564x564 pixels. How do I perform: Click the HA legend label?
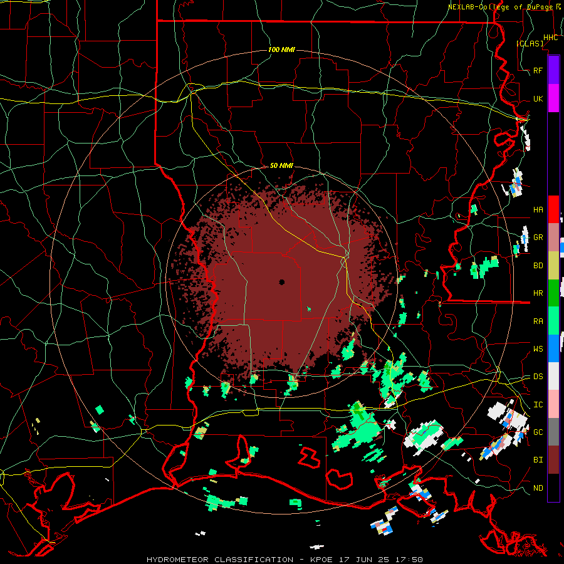pyautogui.click(x=538, y=209)
